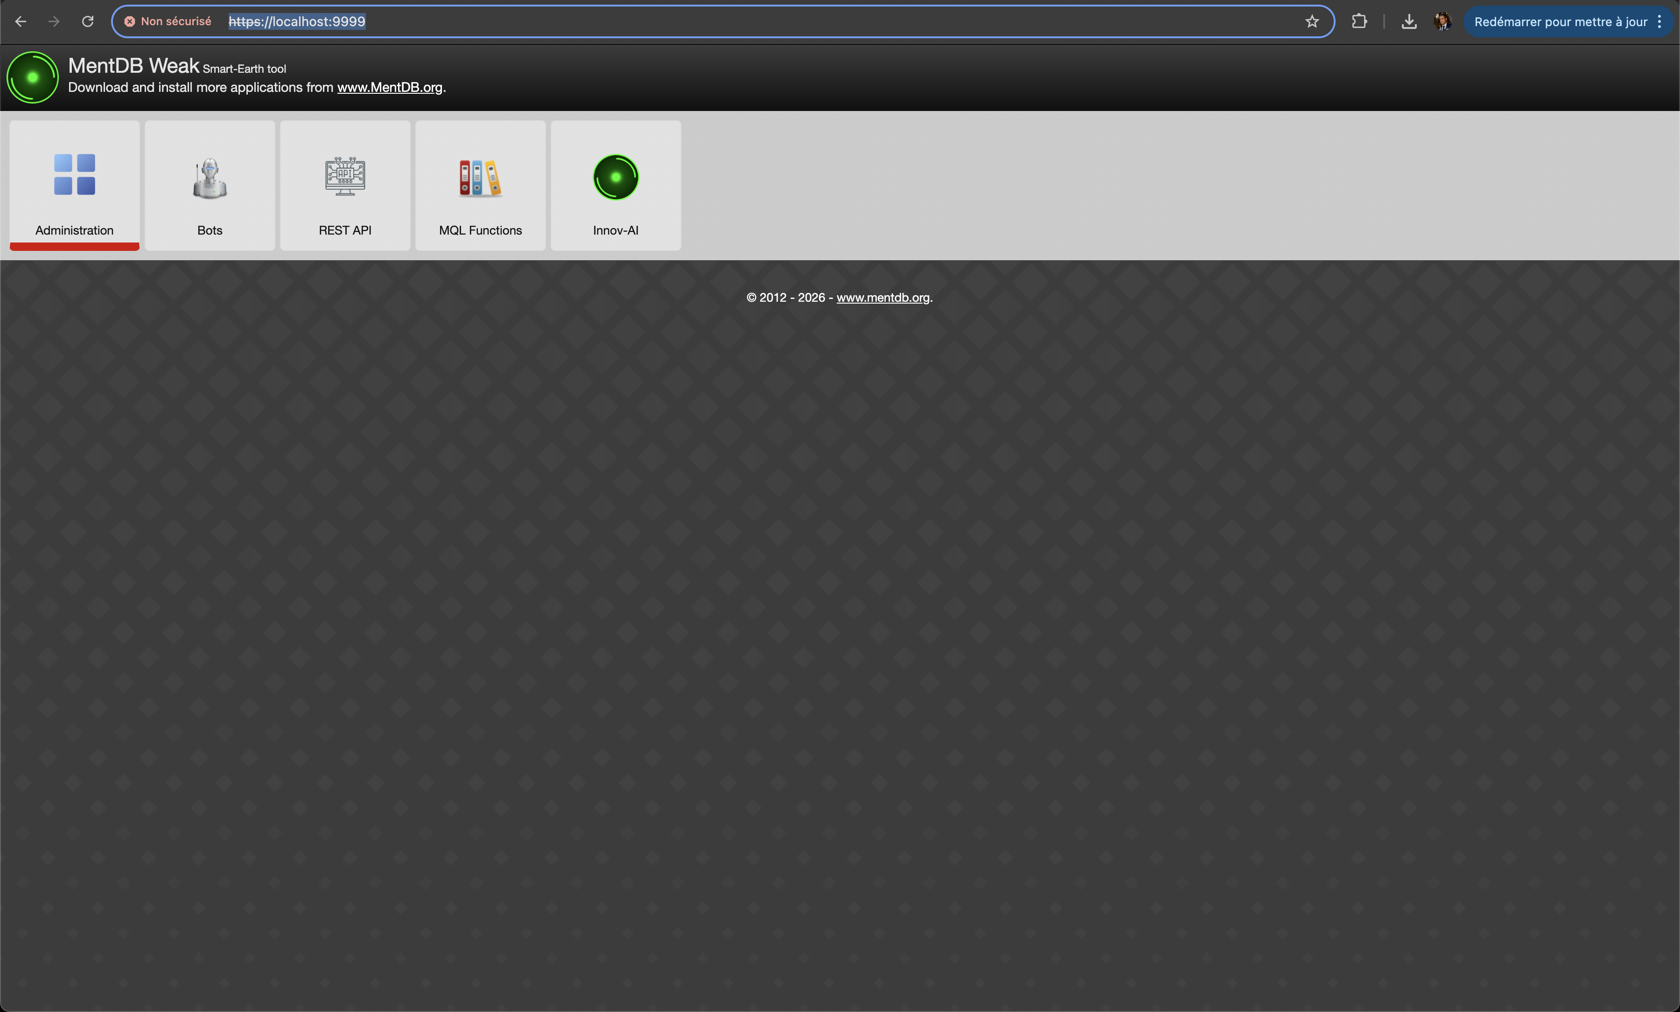This screenshot has height=1012, width=1680.
Task: Open the REST API monitor icon
Action: click(345, 176)
